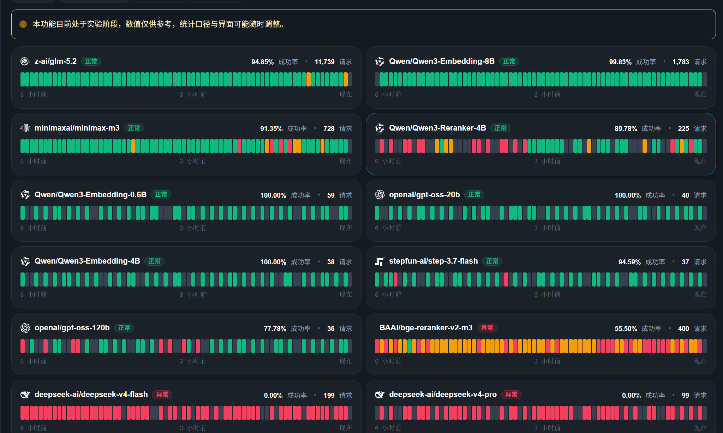
Task: Click the deepseek-v4-pro whale logo icon
Action: tap(380, 395)
